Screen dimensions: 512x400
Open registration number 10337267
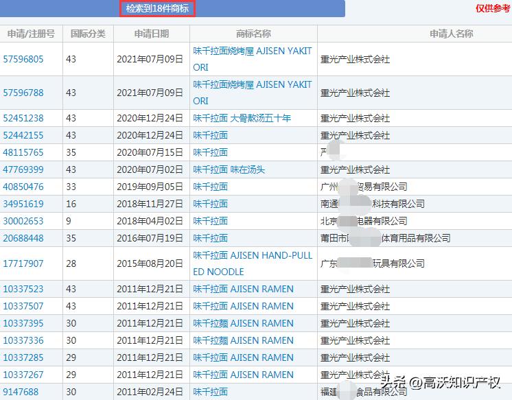pos(23,375)
